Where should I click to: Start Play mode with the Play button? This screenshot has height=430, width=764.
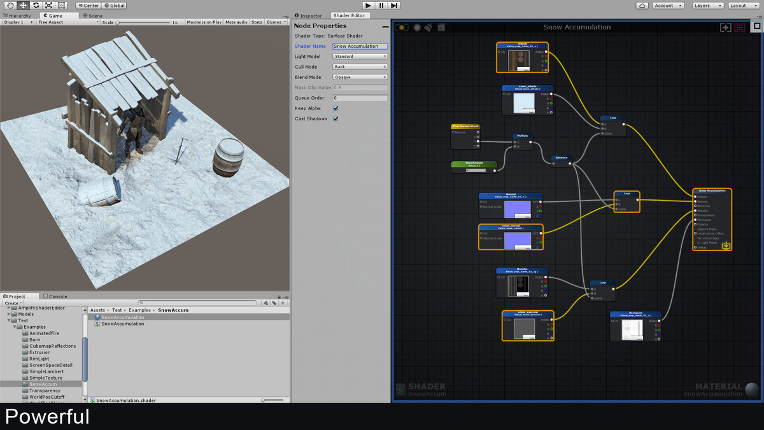click(x=367, y=5)
